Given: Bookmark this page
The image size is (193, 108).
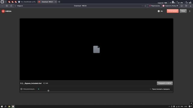Looking at the screenshot, I should point(145,6).
